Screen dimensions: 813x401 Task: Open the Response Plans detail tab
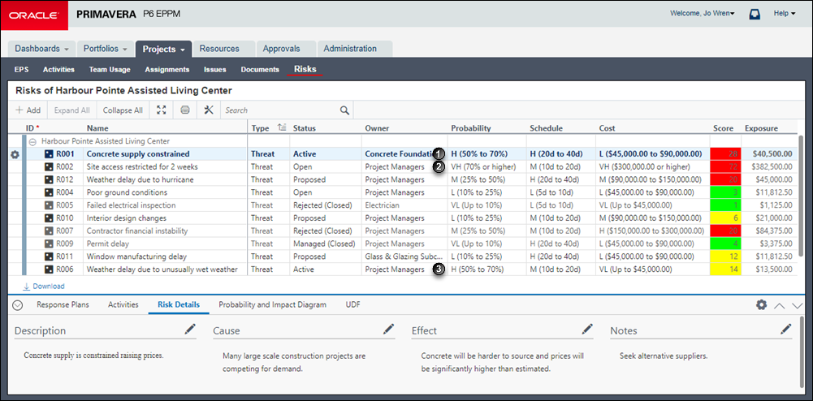tap(63, 304)
